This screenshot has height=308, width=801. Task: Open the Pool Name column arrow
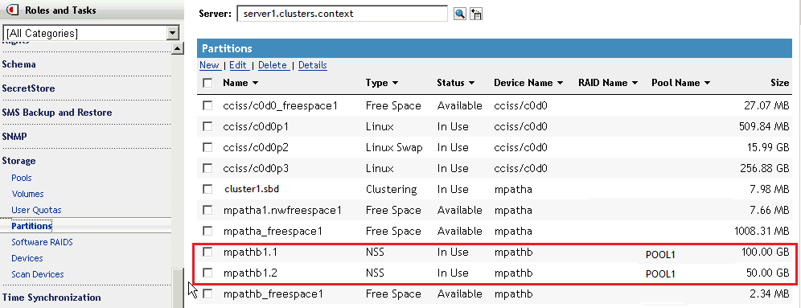(x=708, y=83)
